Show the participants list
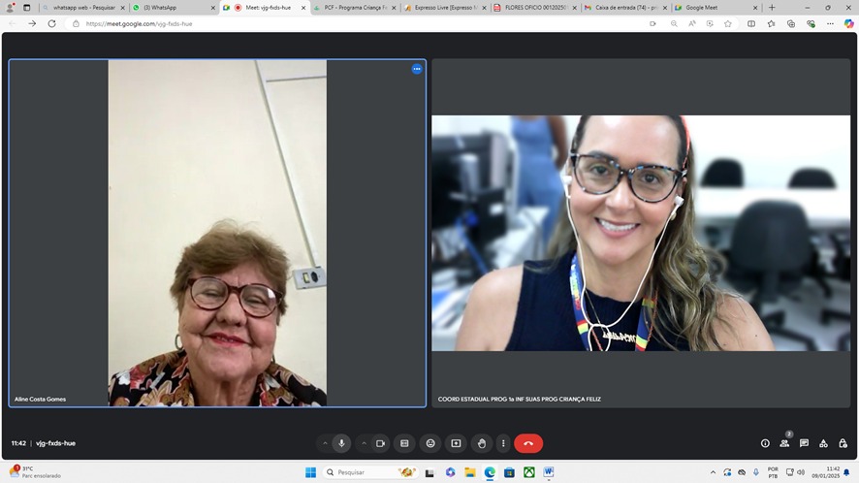 click(784, 443)
